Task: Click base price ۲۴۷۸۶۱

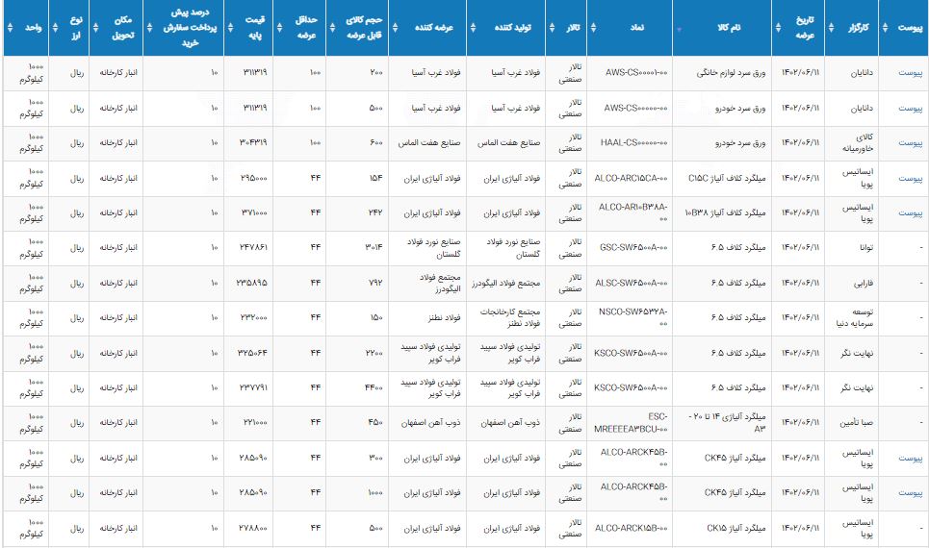Action: pyautogui.click(x=253, y=248)
